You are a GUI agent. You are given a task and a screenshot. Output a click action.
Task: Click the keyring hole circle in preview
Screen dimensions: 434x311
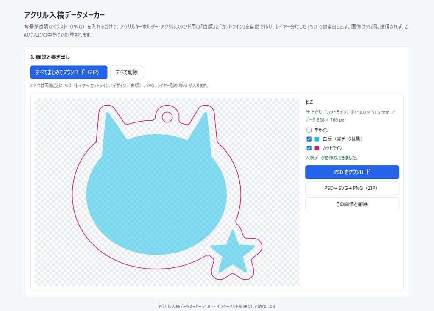click(167, 117)
